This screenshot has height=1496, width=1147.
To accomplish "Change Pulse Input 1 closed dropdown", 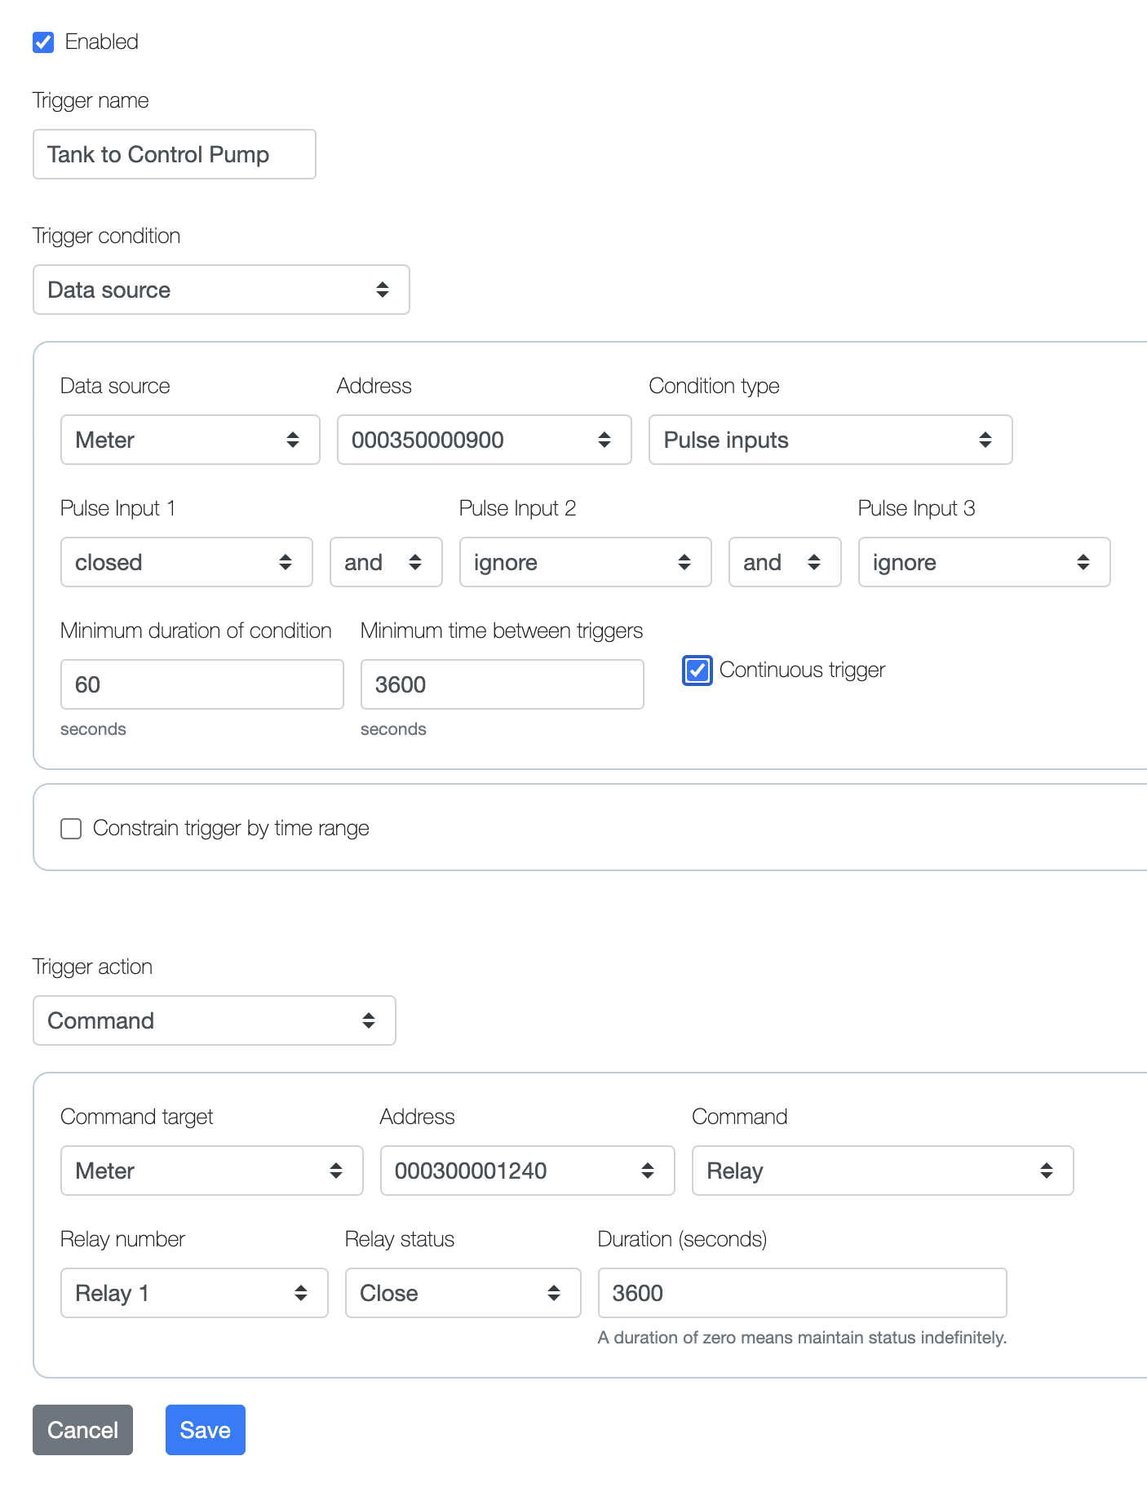I will [x=186, y=562].
